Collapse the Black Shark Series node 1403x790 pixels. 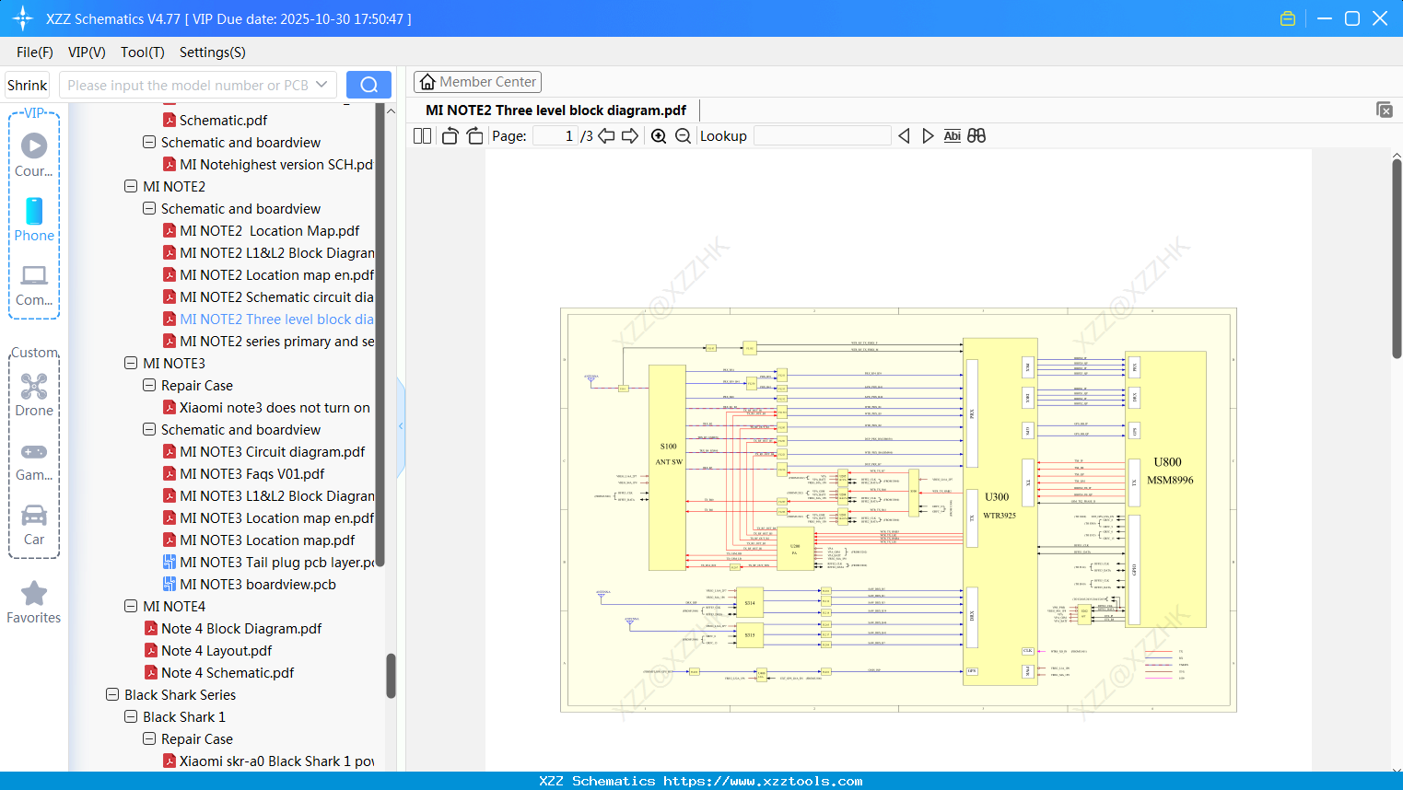(112, 694)
